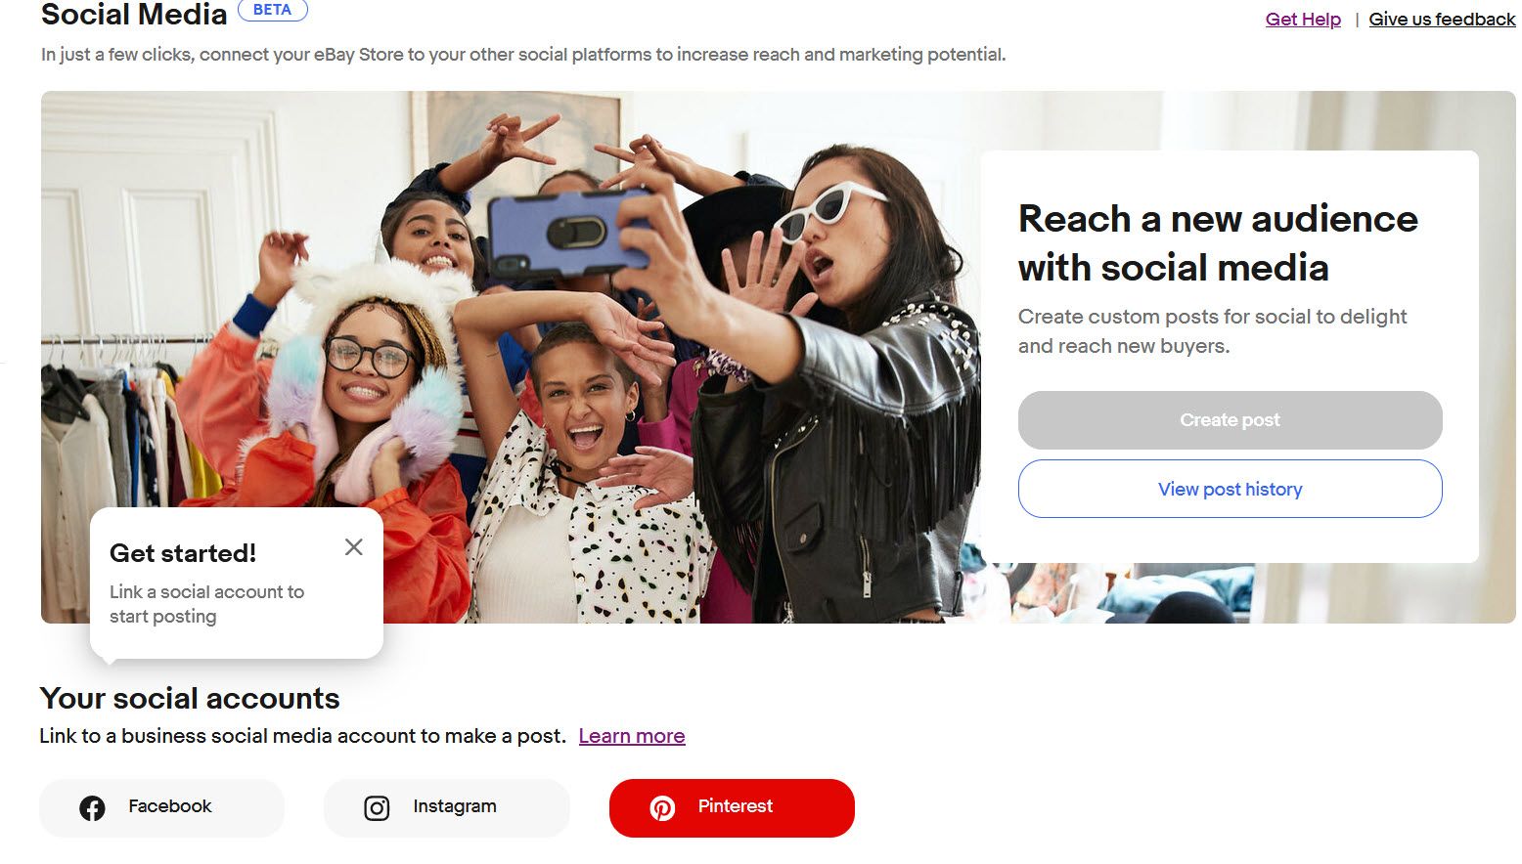Click the Get started! tooltip heading
This screenshot has height=864, width=1522.
coord(183,553)
